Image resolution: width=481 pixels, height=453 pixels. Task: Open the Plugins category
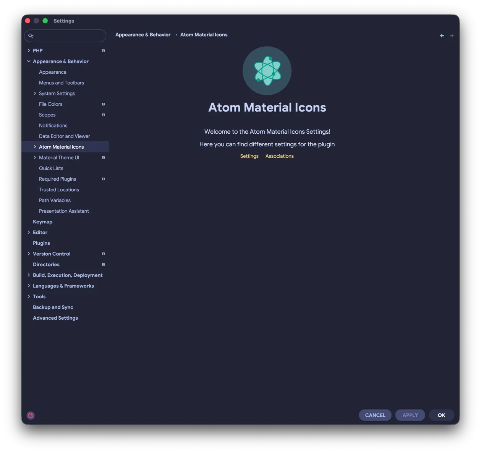pos(41,243)
